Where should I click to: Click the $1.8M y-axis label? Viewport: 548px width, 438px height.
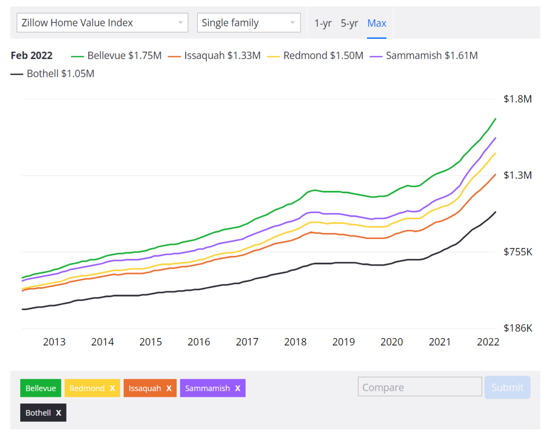pyautogui.click(x=518, y=99)
